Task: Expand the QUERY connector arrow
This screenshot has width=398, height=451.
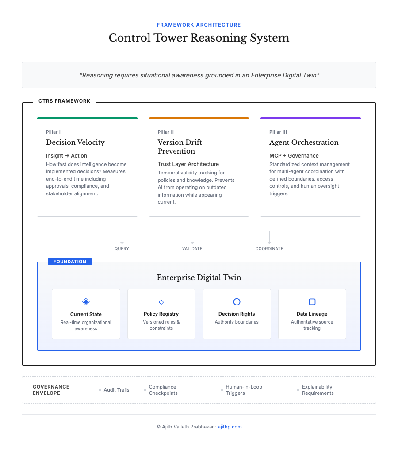Action: tap(122, 235)
